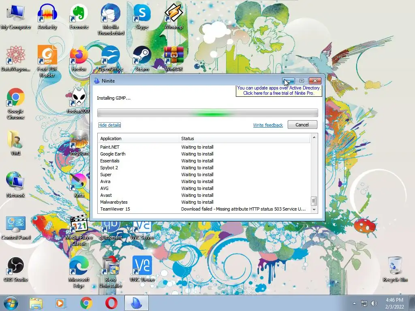Image resolution: width=415 pixels, height=311 pixels.
Task: Click the Status column header
Action: (244, 138)
